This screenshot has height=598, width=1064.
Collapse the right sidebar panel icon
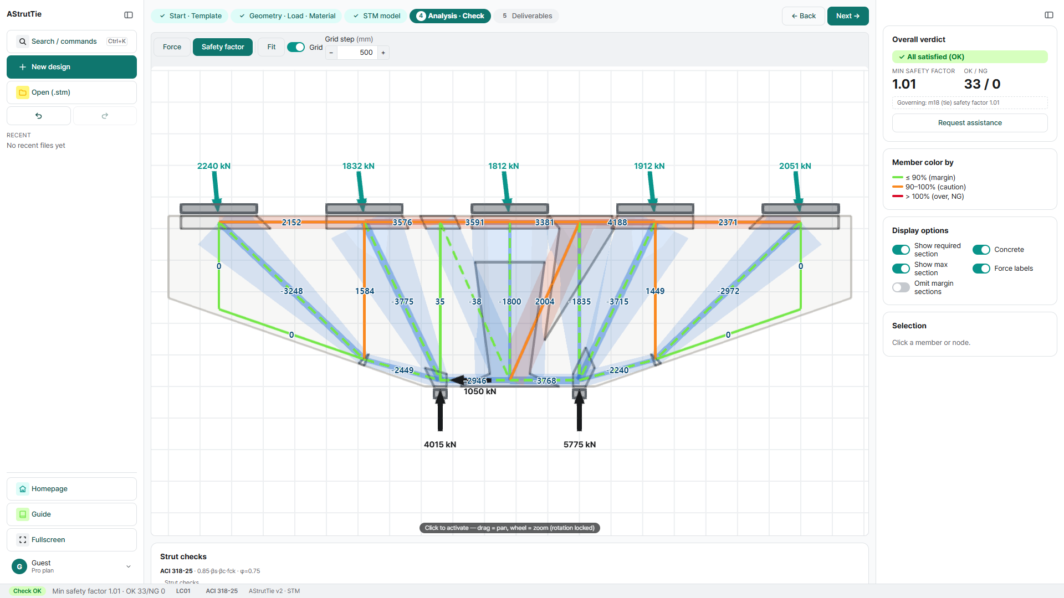point(1049,15)
